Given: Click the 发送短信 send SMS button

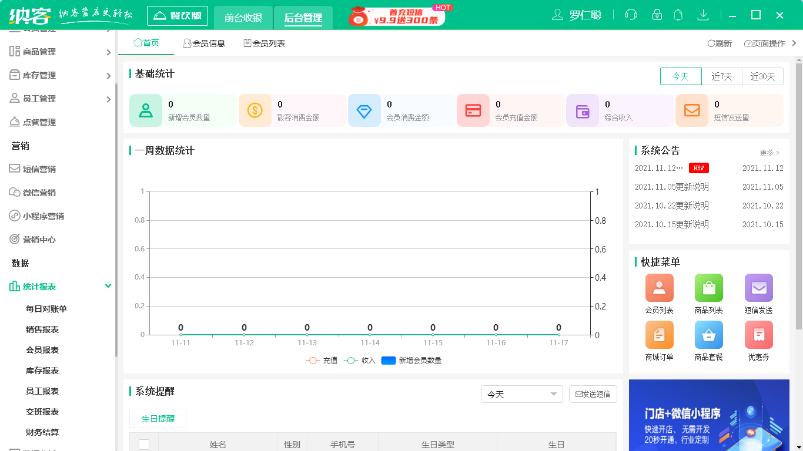Looking at the screenshot, I should (x=593, y=394).
